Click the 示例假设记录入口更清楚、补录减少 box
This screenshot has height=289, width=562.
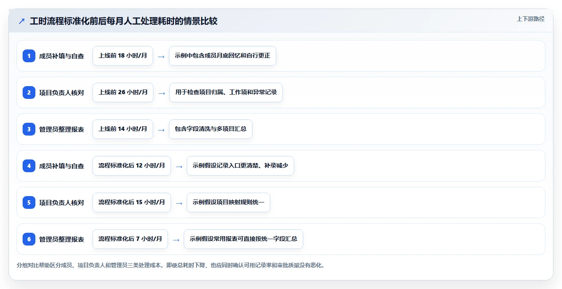click(x=240, y=166)
